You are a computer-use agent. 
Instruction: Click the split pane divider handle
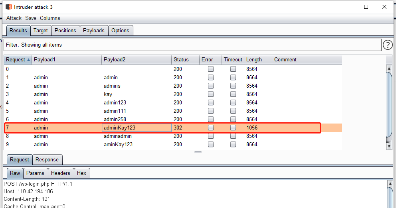coord(198,152)
